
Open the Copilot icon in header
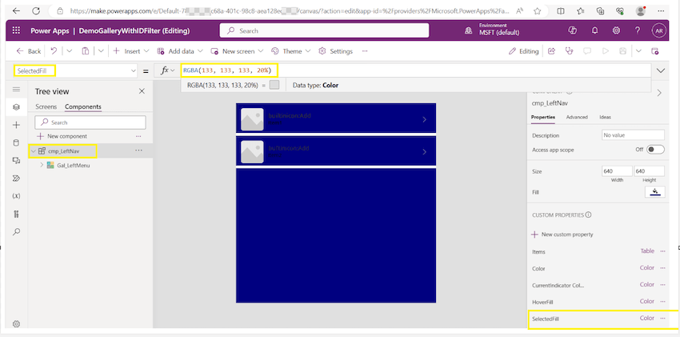coord(572,30)
